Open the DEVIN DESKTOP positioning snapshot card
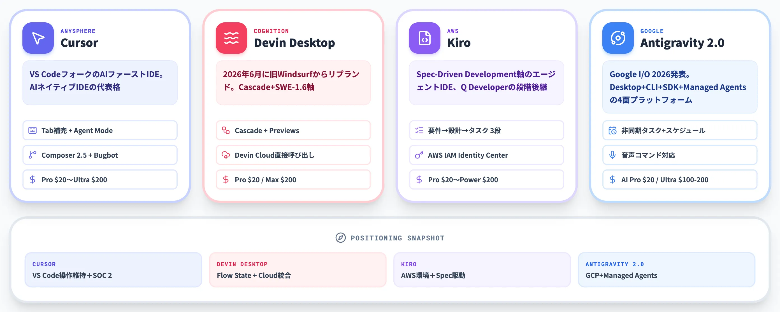This screenshot has width=780, height=312. click(x=298, y=270)
